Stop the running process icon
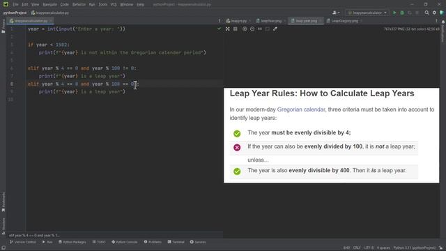This screenshot has width=446, height=251. [417, 13]
